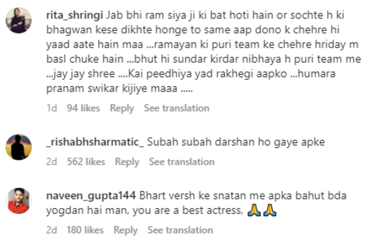See translation of rita_shringi's comment

tap(177, 108)
